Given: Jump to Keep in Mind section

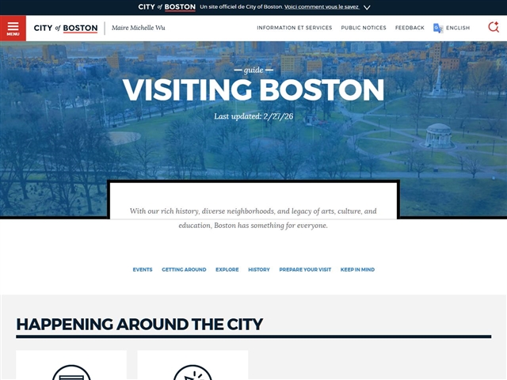Looking at the screenshot, I should pos(357,269).
